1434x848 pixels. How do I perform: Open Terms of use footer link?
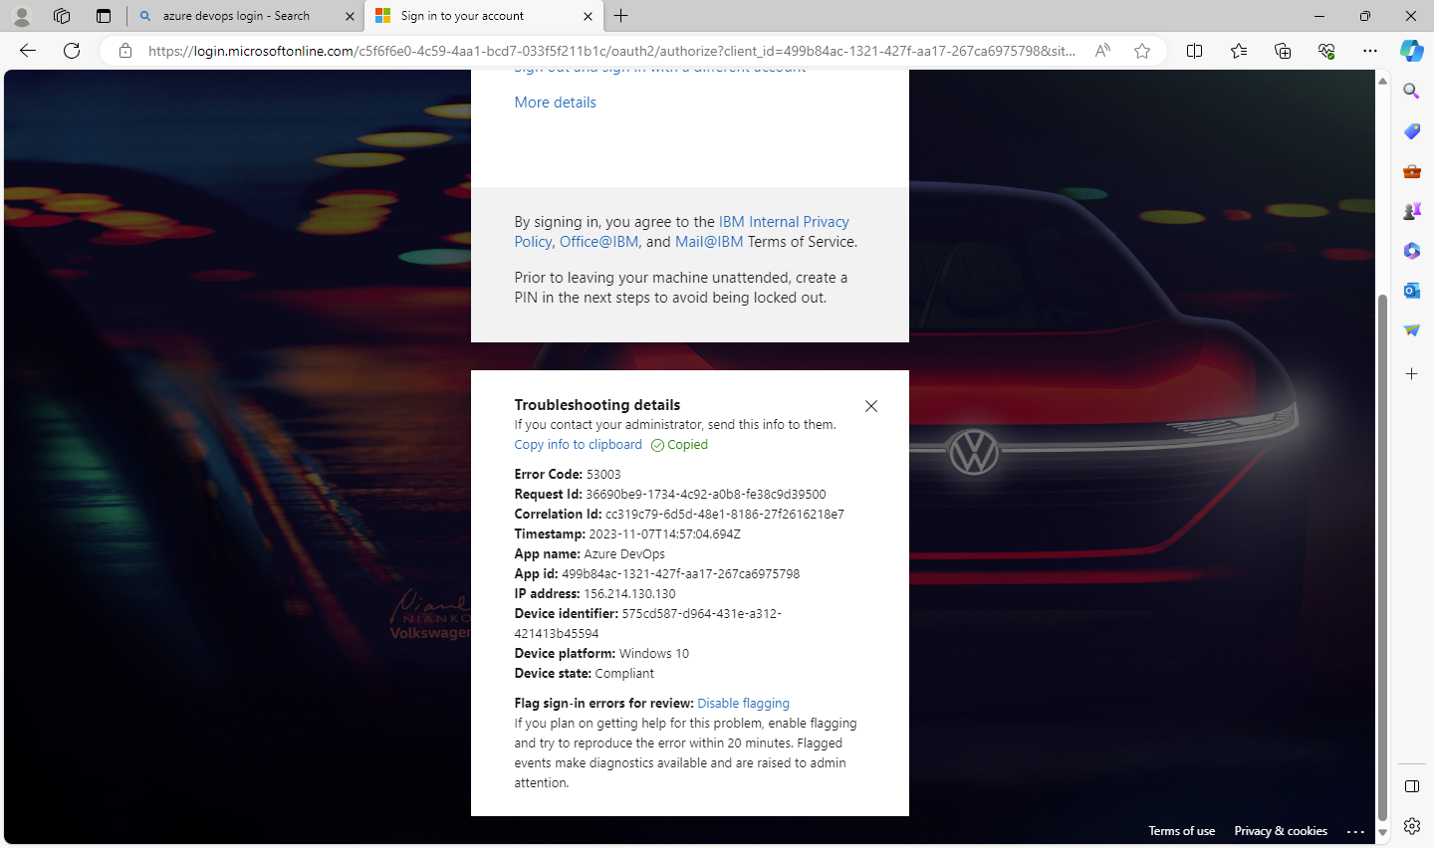[1181, 831]
